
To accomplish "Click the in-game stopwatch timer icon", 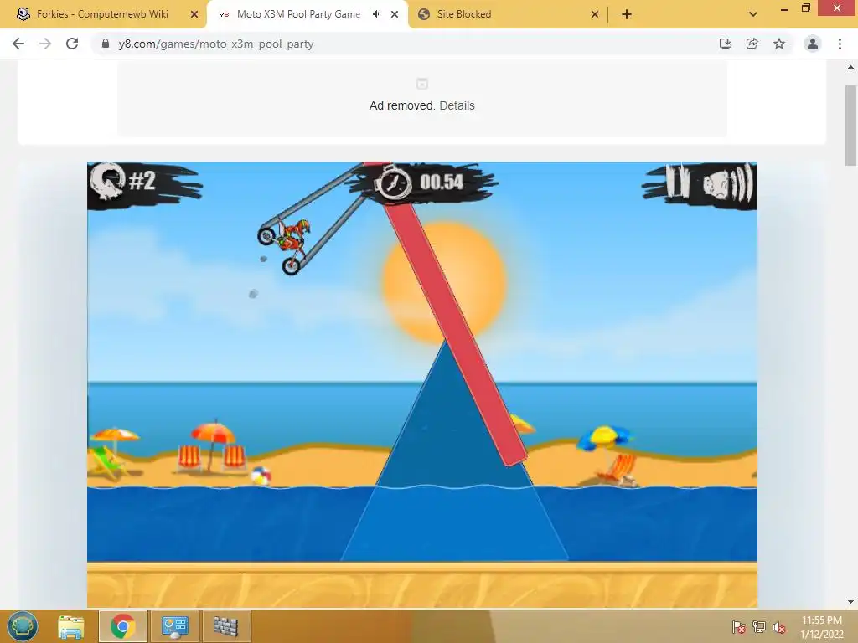I will (393, 183).
